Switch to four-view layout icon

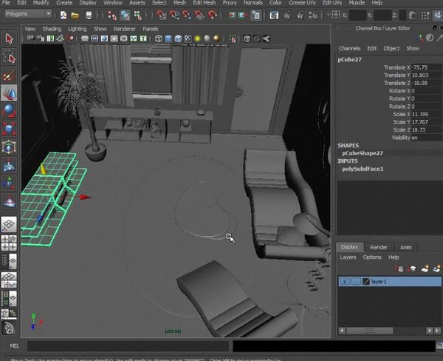click(x=9, y=243)
